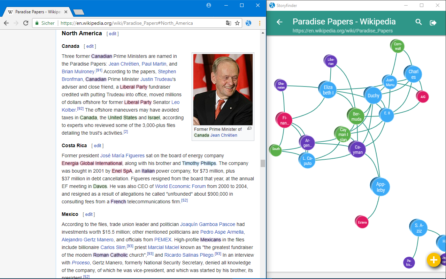Viewport: 446px width, 279px height.
Task: Open the Ricardo Salinas Pliego link
Action: coord(189,255)
